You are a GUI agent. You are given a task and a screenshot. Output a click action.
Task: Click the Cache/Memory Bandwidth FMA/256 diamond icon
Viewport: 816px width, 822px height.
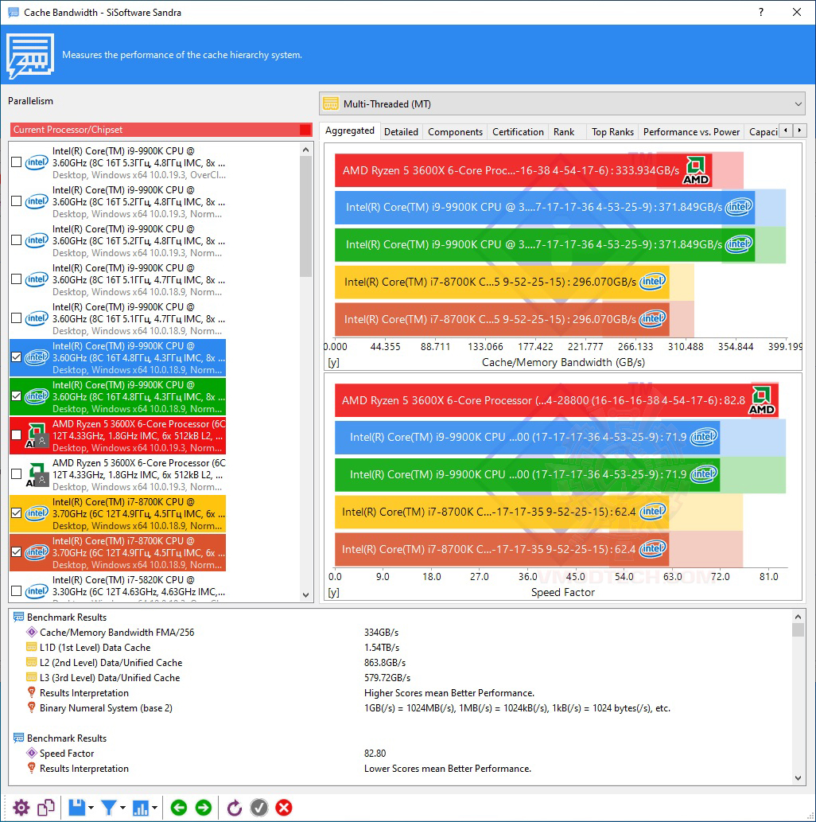(x=32, y=633)
